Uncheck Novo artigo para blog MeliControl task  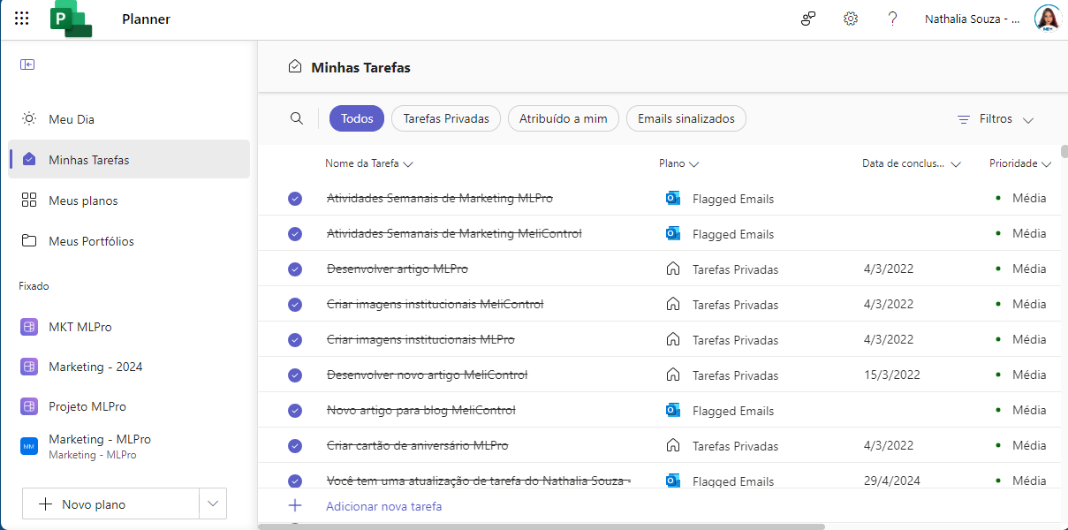click(295, 411)
